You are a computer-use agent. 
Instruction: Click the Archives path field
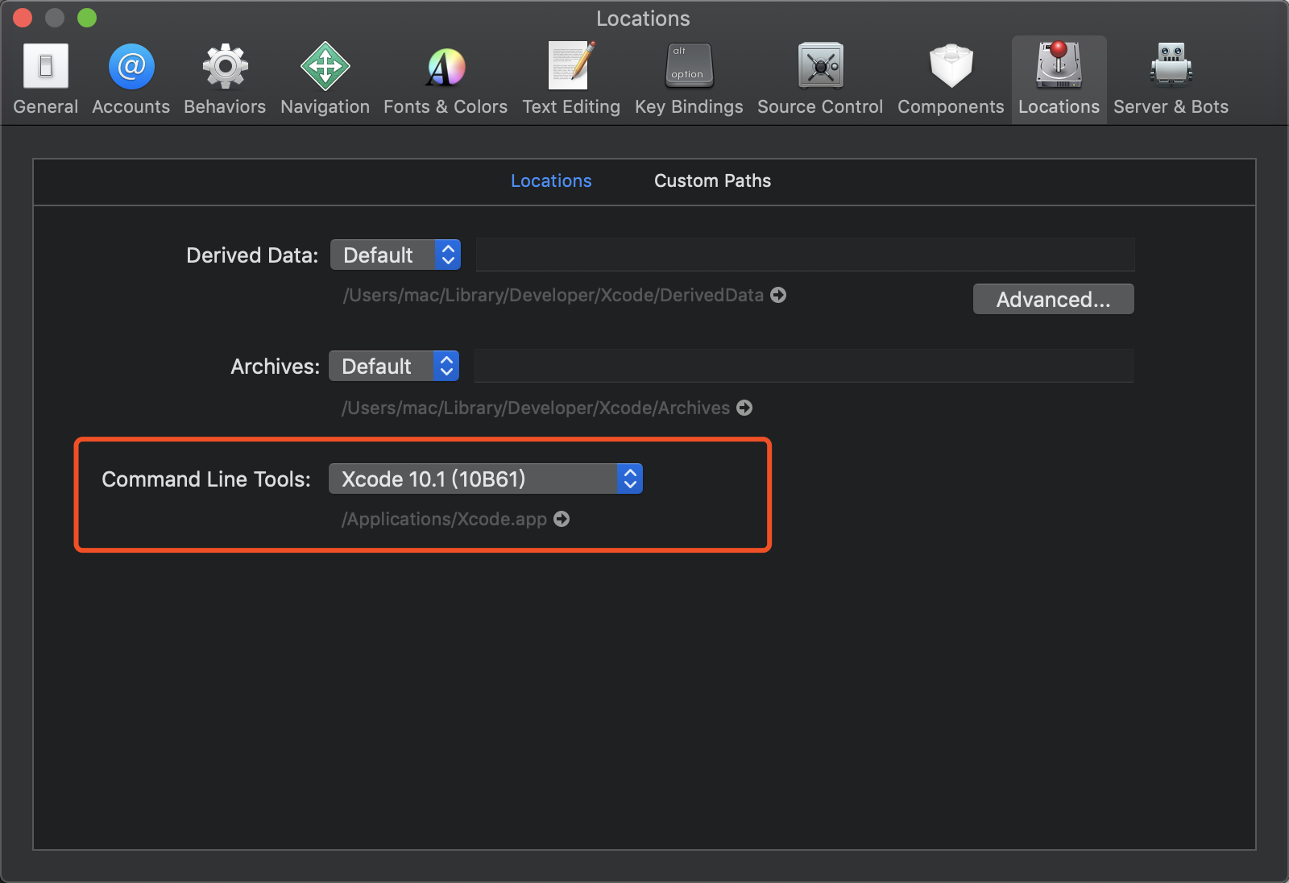pyautogui.click(x=803, y=366)
